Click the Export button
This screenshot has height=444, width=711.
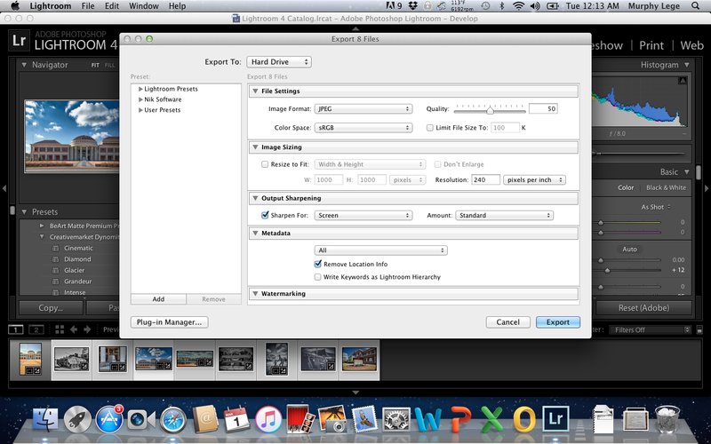[x=558, y=322]
